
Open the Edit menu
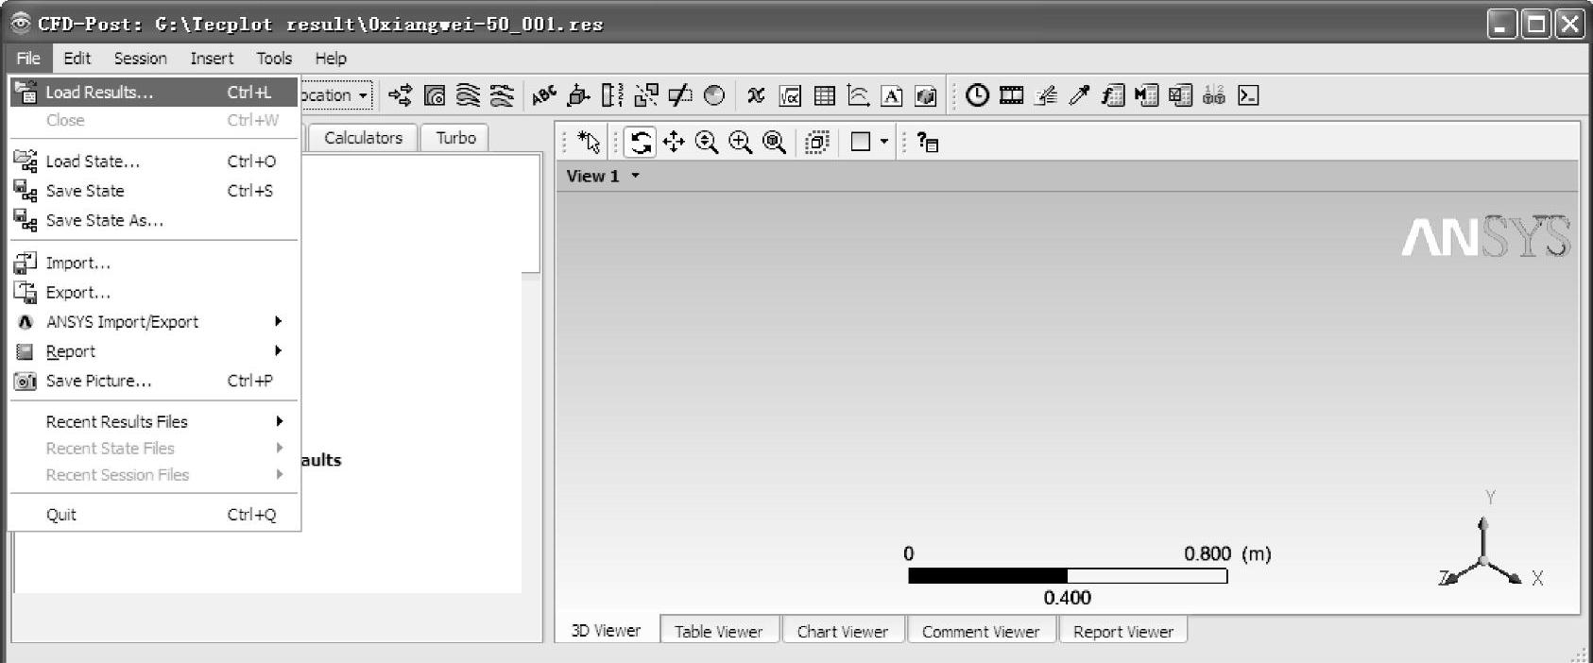tap(77, 59)
